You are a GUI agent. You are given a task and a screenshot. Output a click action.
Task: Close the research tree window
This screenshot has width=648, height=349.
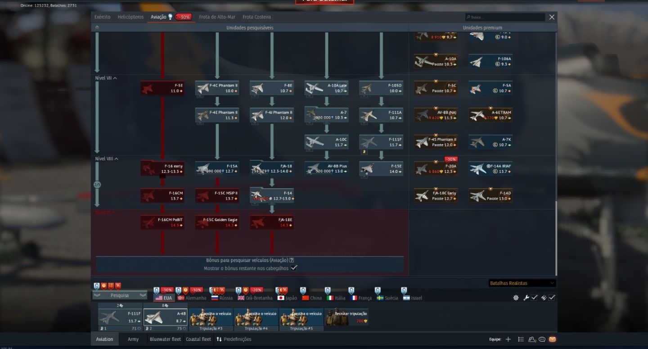[552, 17]
